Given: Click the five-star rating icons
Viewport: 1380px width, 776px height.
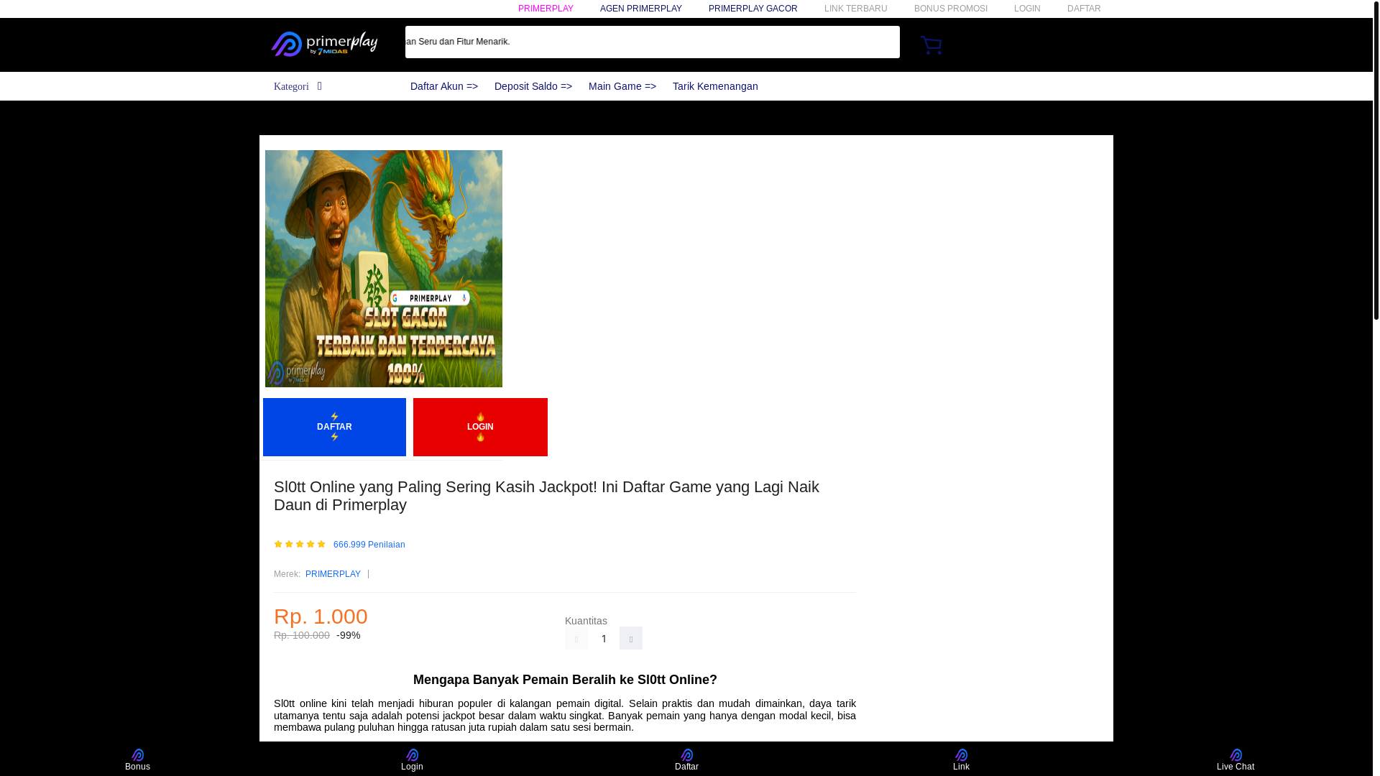Looking at the screenshot, I should (x=300, y=544).
